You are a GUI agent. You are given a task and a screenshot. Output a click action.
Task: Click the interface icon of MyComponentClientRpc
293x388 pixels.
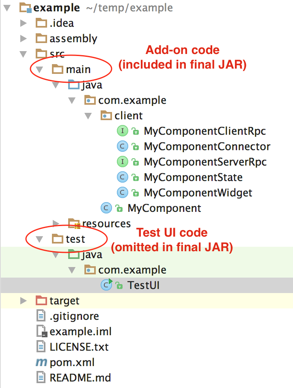click(122, 131)
